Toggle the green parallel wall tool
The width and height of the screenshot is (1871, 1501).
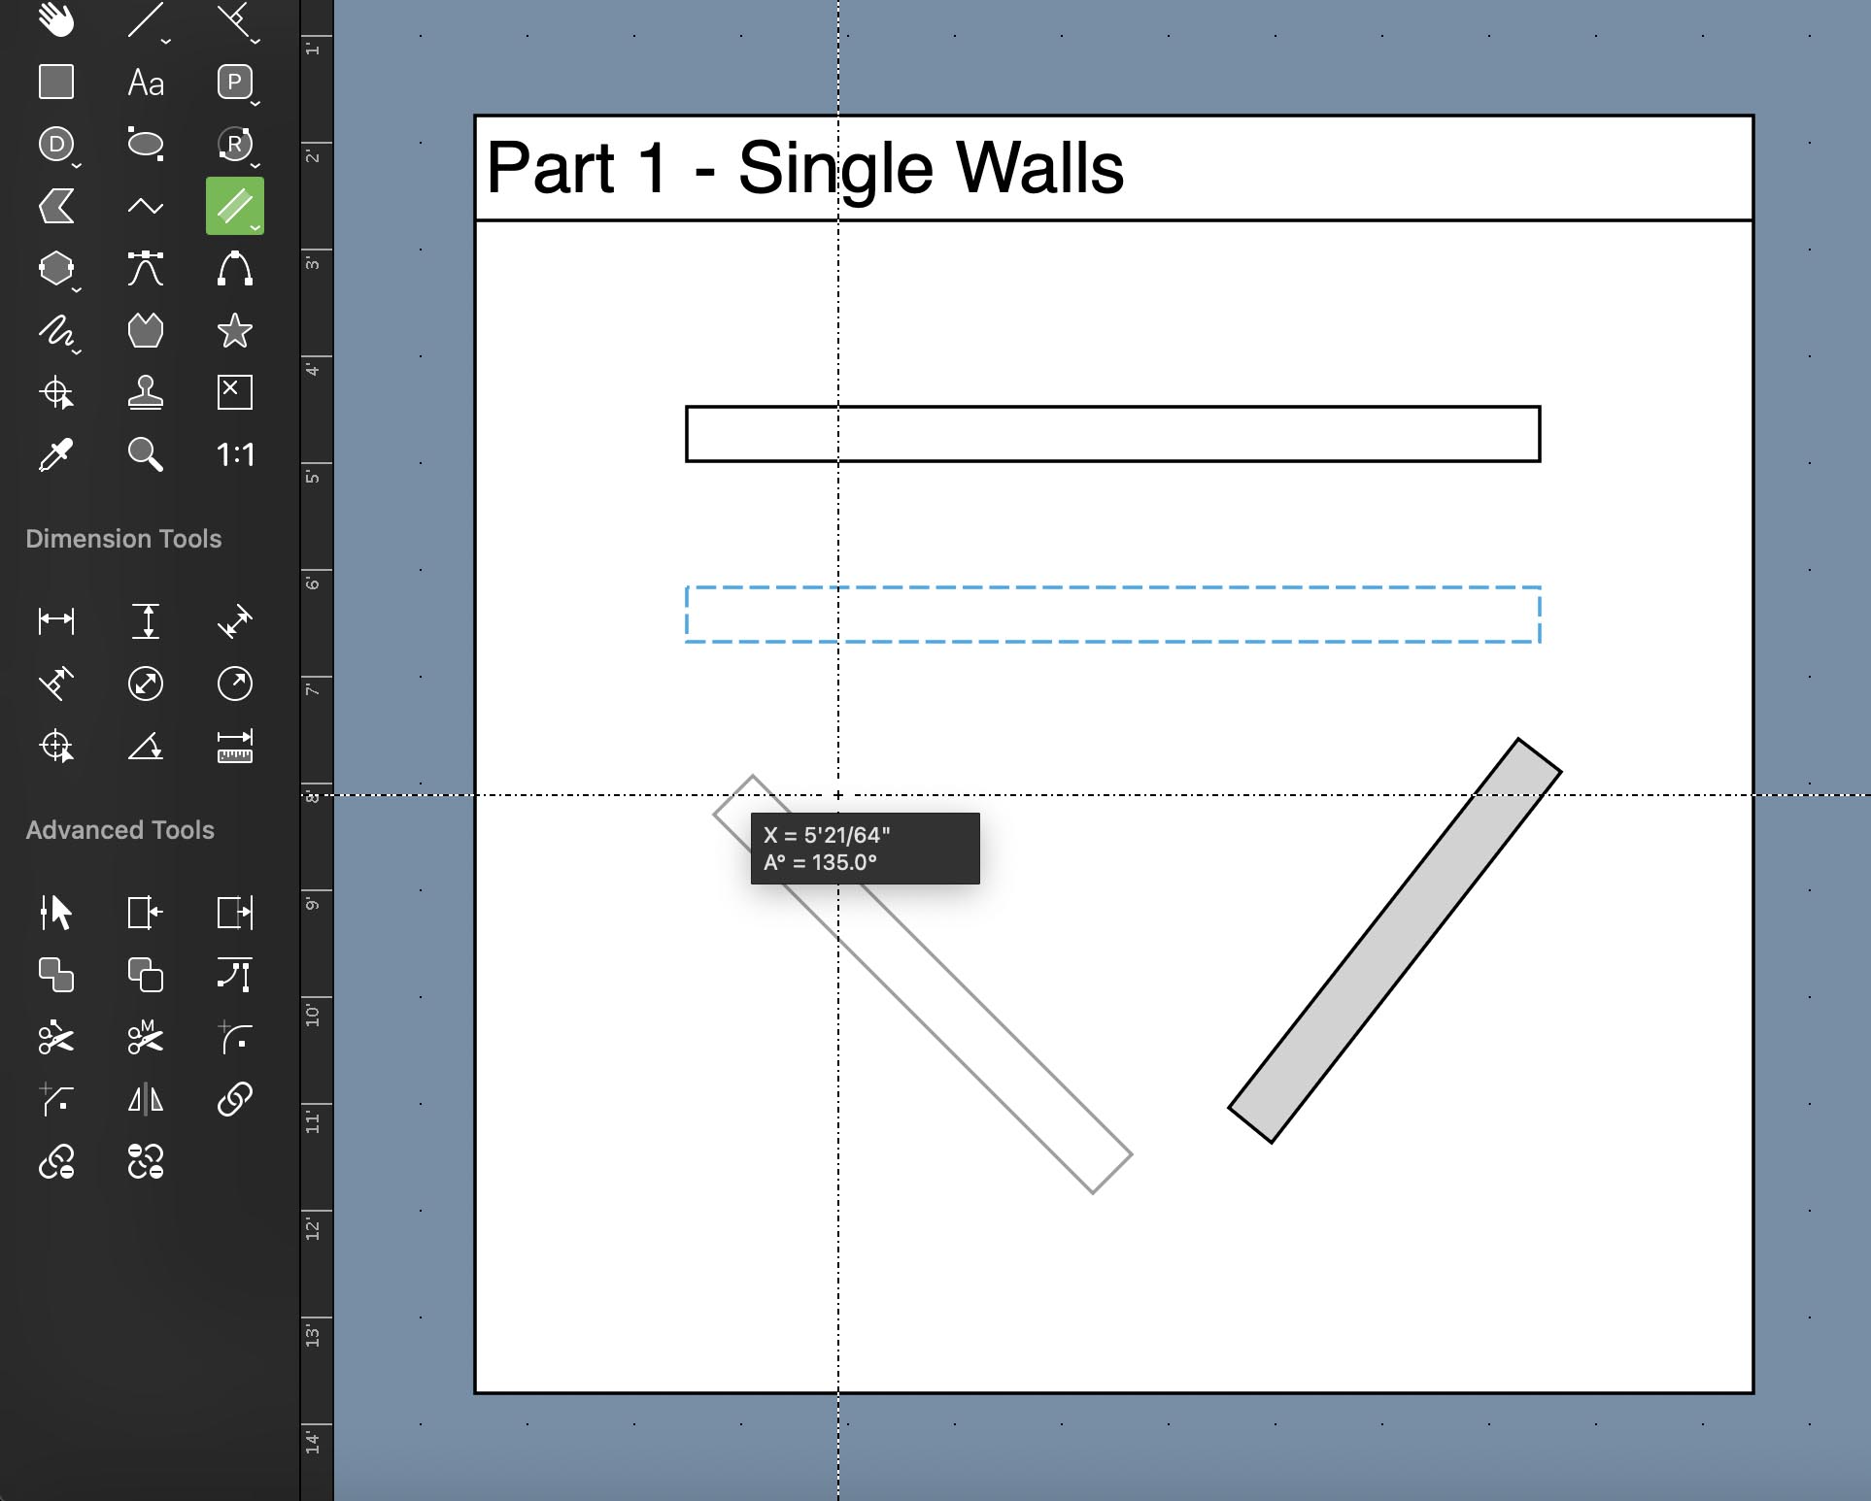coord(234,206)
